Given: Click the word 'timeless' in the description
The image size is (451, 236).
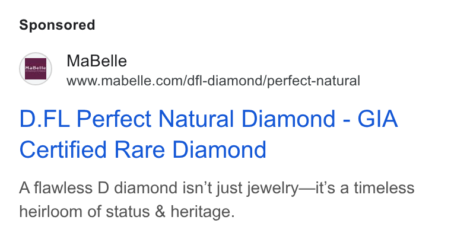Looking at the screenshot, I should (x=385, y=188).
